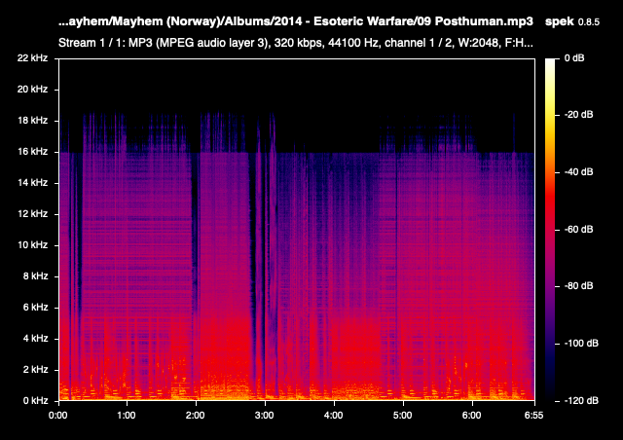Click the '22 kHz' frequency axis label
Viewport: 623px width, 440px height.
[x=32, y=58]
